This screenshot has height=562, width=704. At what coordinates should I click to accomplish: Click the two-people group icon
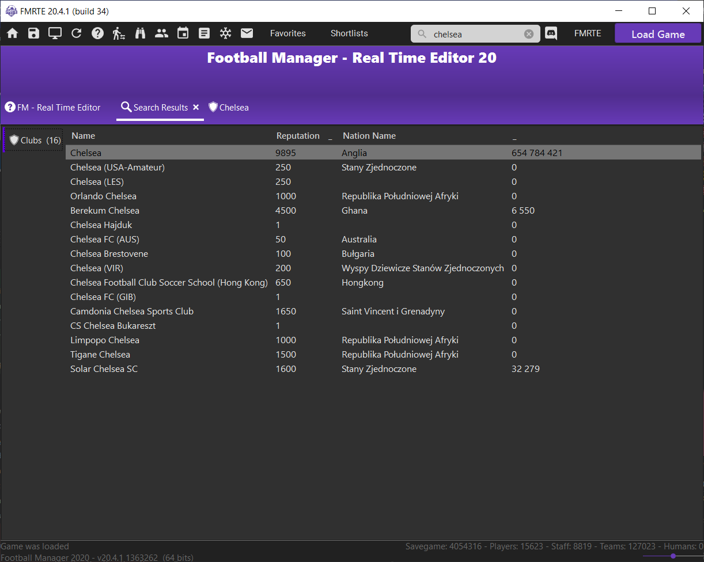point(162,33)
